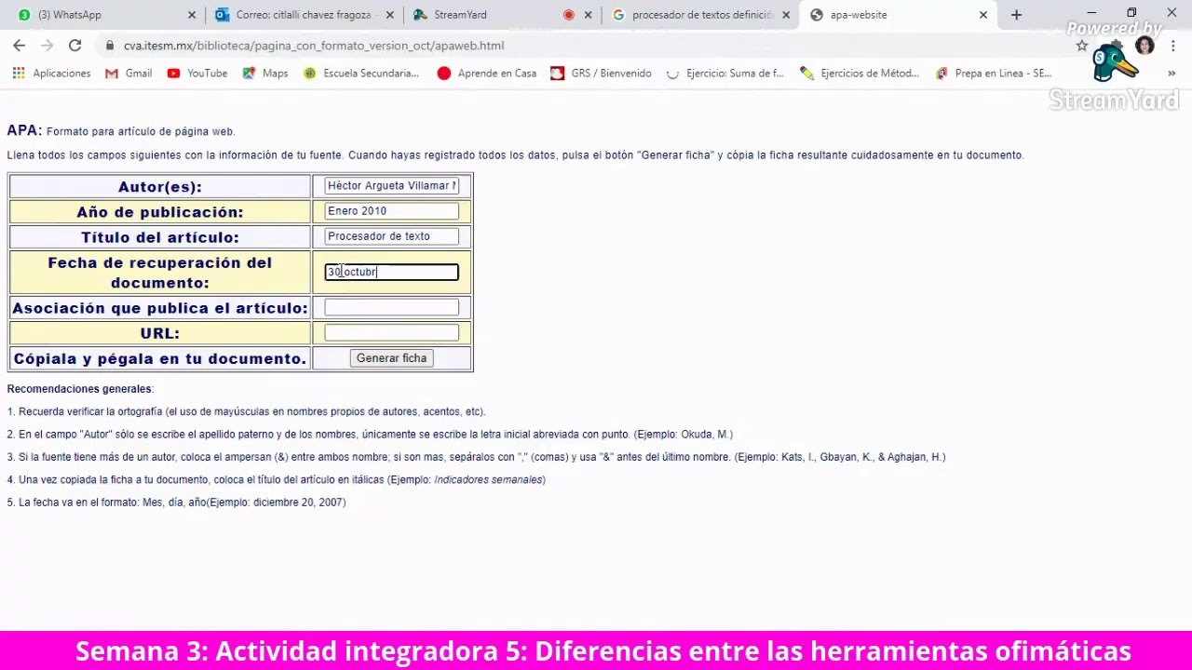1192x670 pixels.
Task: Reload the current page
Action: (74, 46)
